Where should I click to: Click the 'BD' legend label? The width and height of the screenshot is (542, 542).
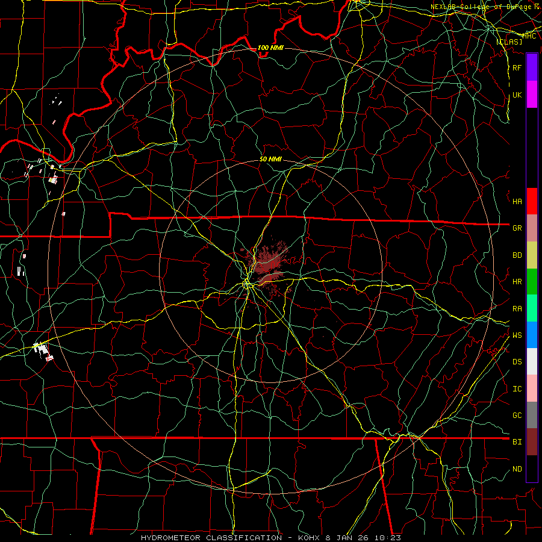[517, 255]
